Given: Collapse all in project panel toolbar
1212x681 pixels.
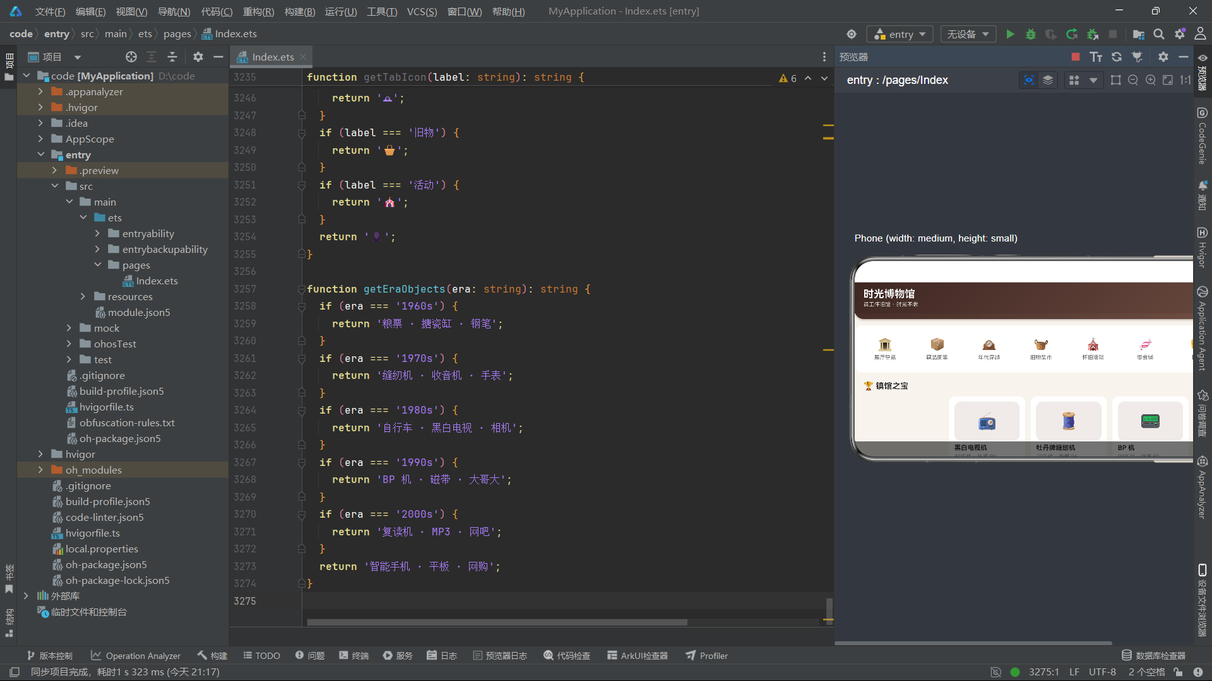Looking at the screenshot, I should 172,57.
